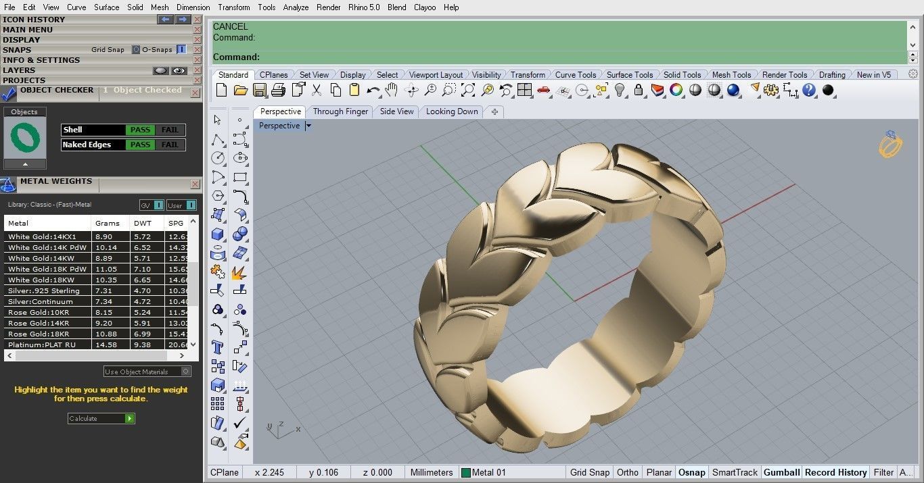The height and width of the screenshot is (483, 924).
Task: Click the Icon History forward arrow
Action: (182, 20)
